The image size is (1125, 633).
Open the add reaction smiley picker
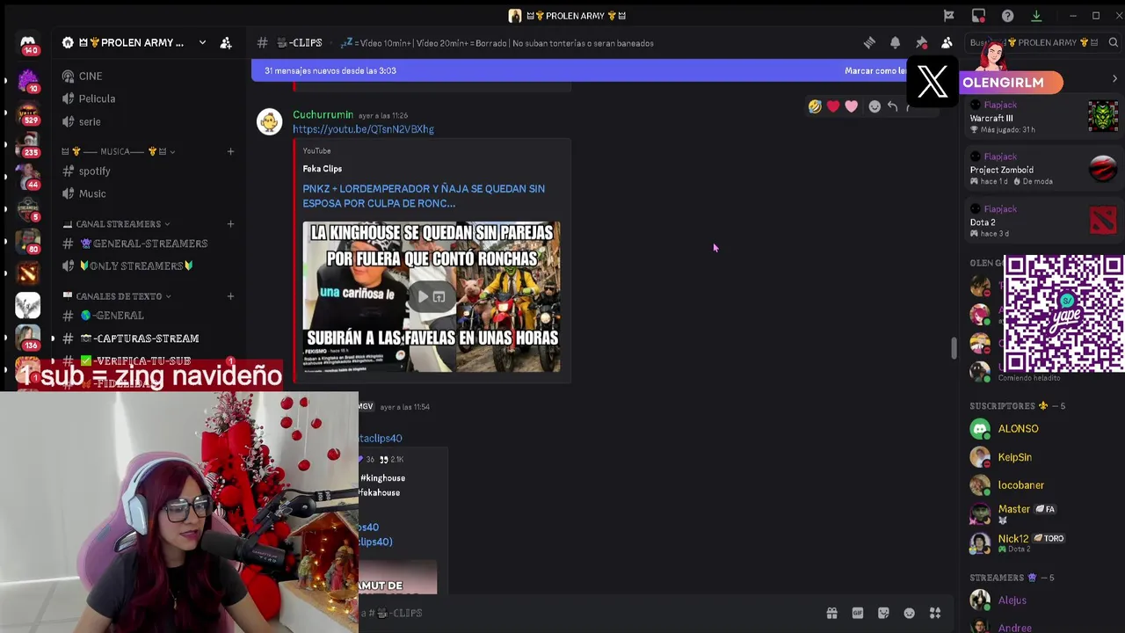tap(874, 106)
